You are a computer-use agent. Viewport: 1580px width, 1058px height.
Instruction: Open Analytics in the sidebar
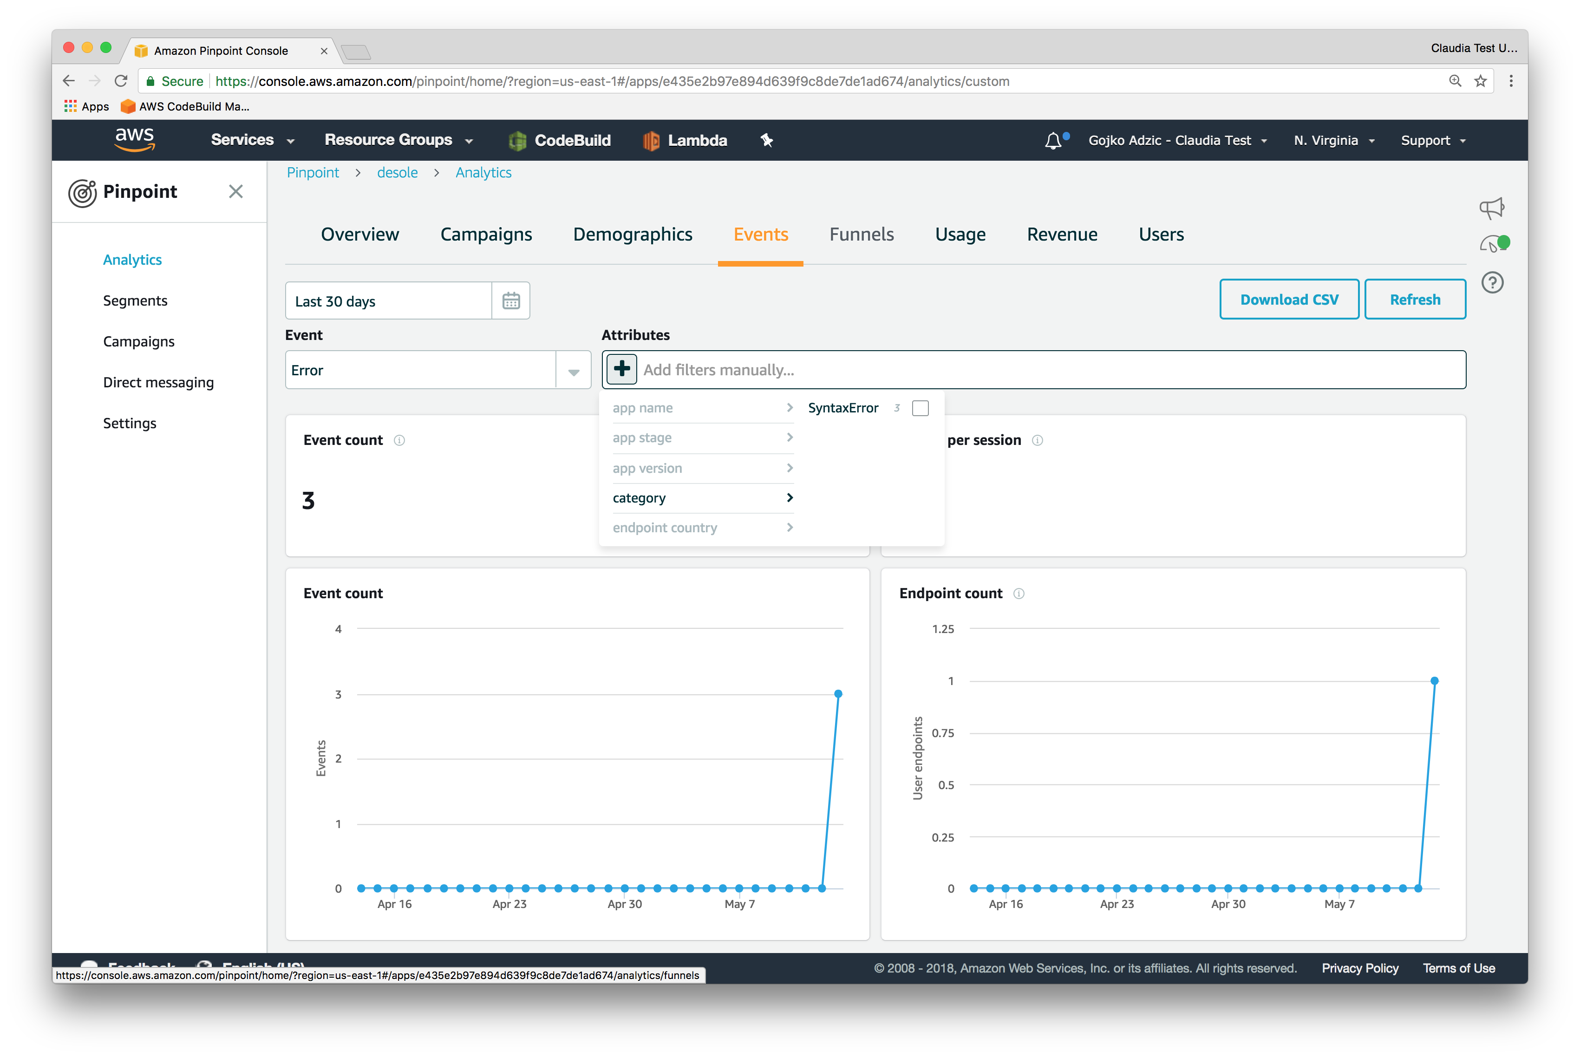(x=132, y=260)
